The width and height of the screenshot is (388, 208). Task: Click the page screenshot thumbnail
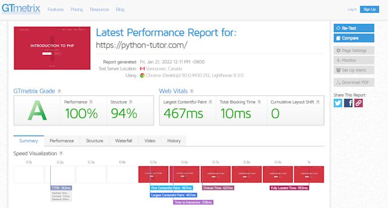[x=52, y=48]
